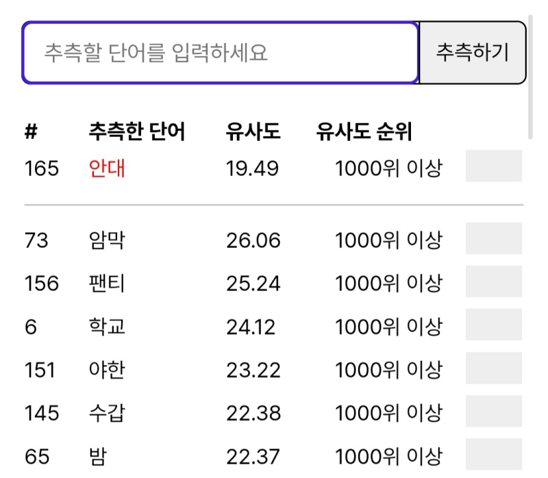Click similarity value 26.06
Screen dimensions: 548x478
click(x=253, y=240)
